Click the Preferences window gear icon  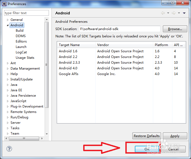coord(4,4)
